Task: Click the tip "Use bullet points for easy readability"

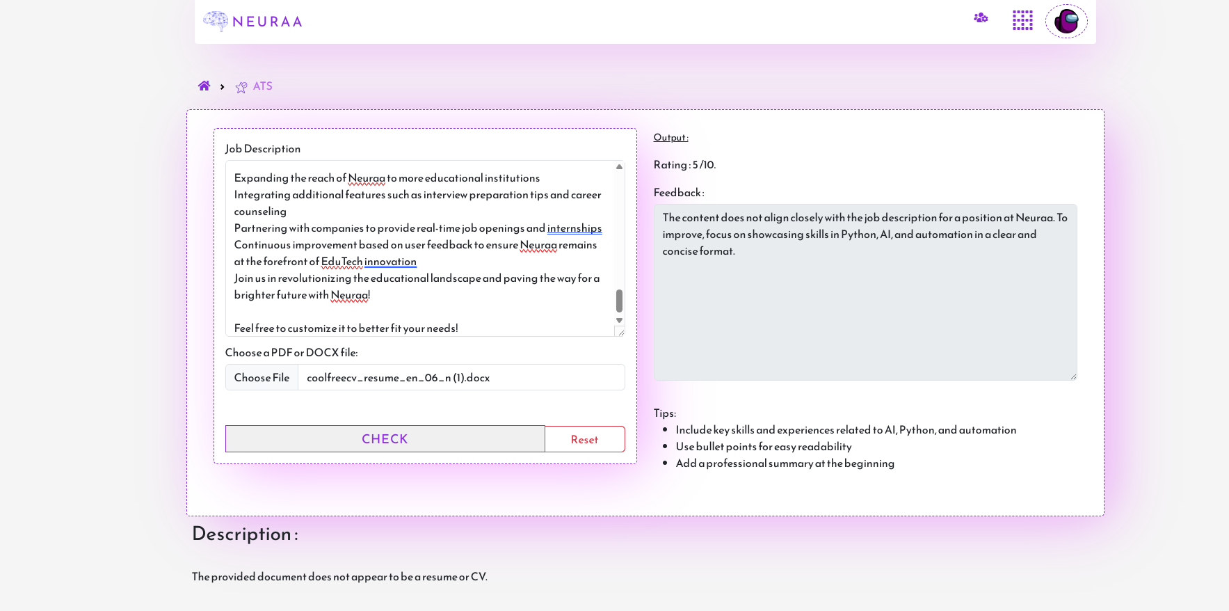Action: [x=764, y=447]
